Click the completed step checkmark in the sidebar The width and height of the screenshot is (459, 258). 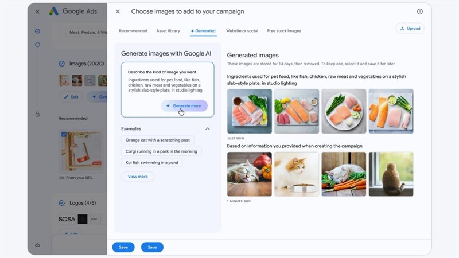(37, 31)
